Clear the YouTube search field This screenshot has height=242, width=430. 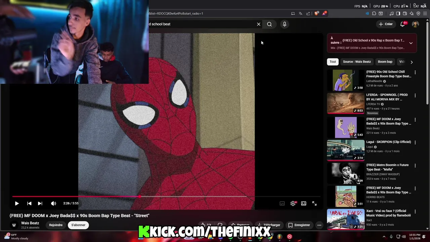click(x=259, y=24)
